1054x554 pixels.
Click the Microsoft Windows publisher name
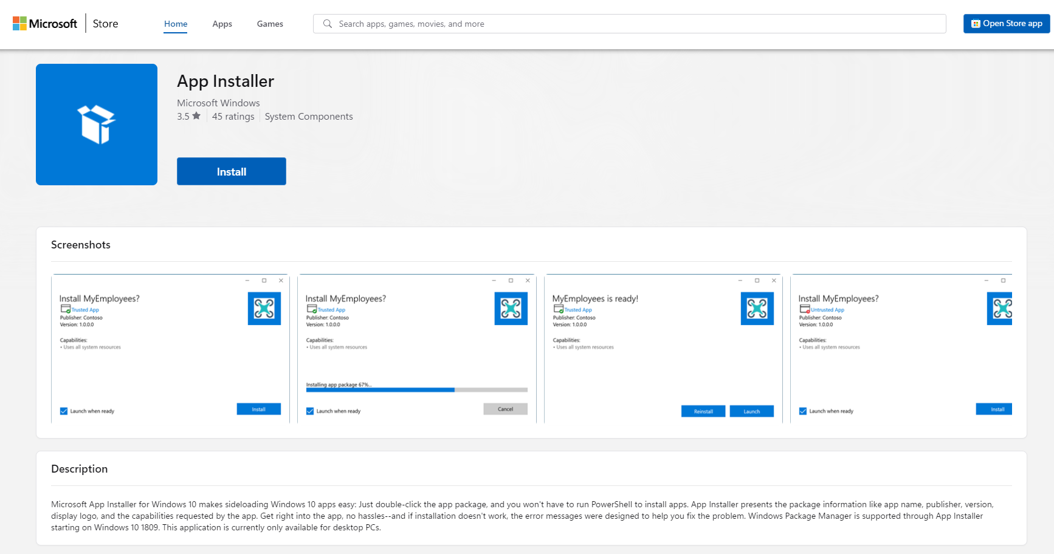pyautogui.click(x=218, y=103)
